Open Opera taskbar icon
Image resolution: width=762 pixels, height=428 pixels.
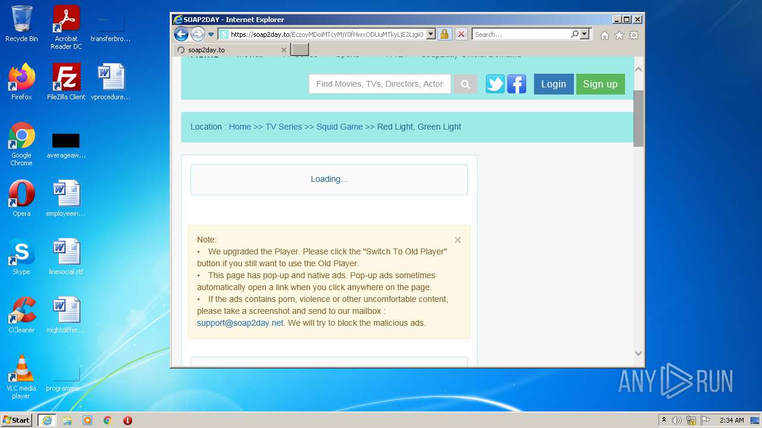coord(127,420)
